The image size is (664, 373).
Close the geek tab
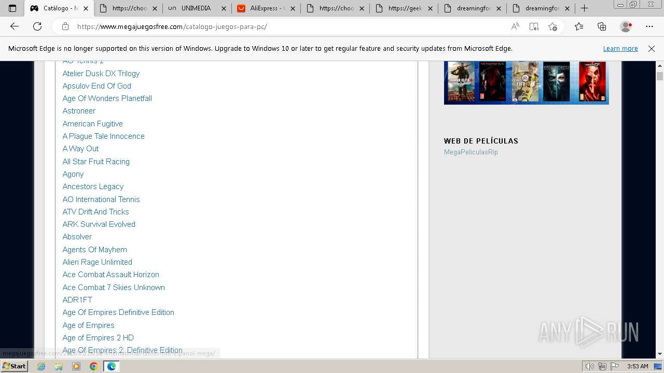[431, 8]
